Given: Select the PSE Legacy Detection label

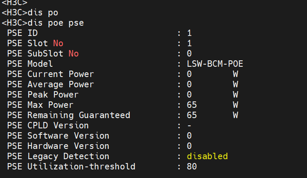Looking at the screenshot, I should 58,156.
